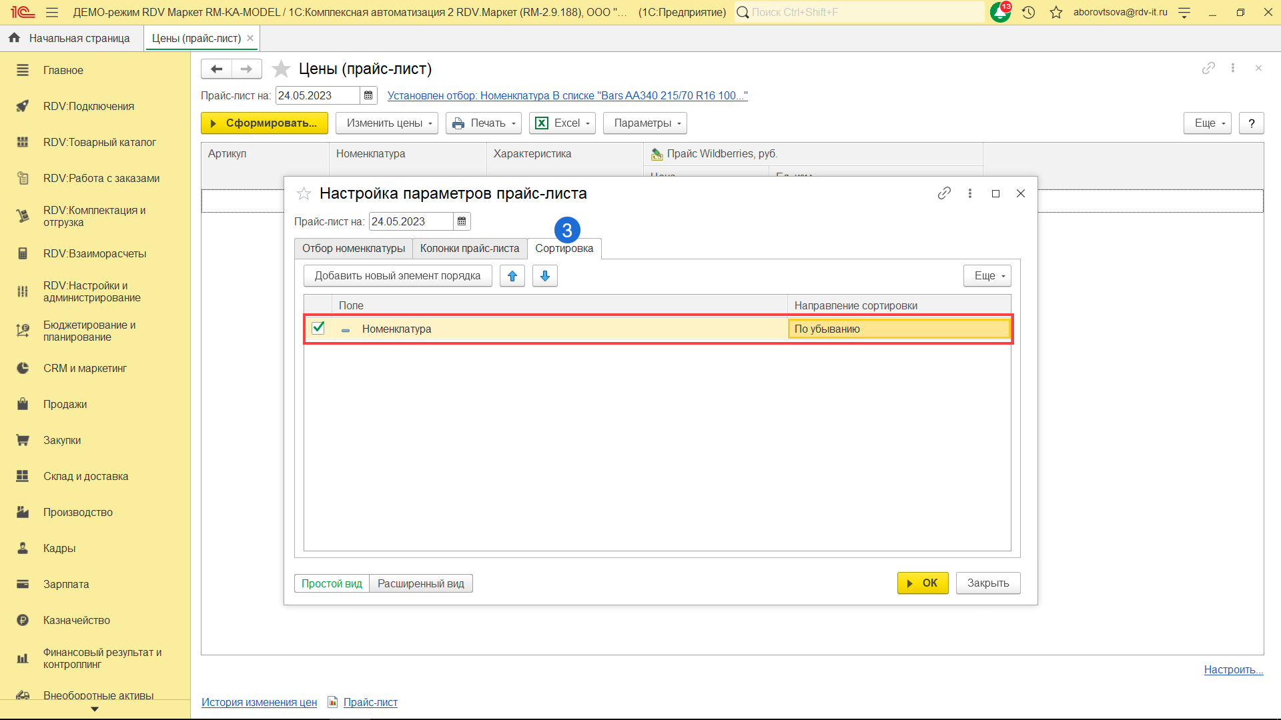
Task: Open the Колонки прайс-листа tab
Action: pos(469,248)
